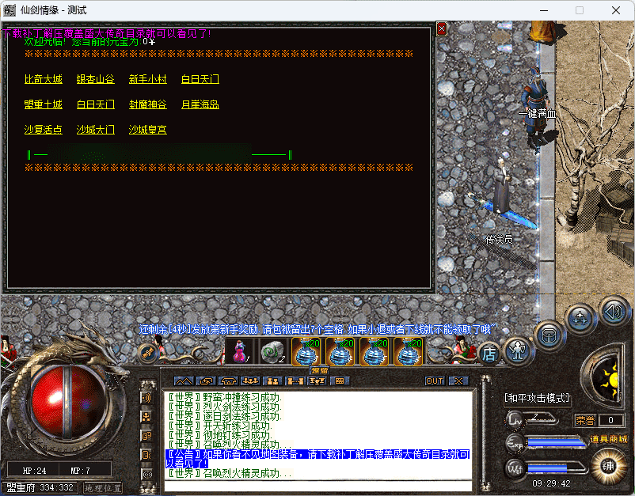
Task: Select the 野蛮冲撞练习成功 chat line
Action: (224, 397)
